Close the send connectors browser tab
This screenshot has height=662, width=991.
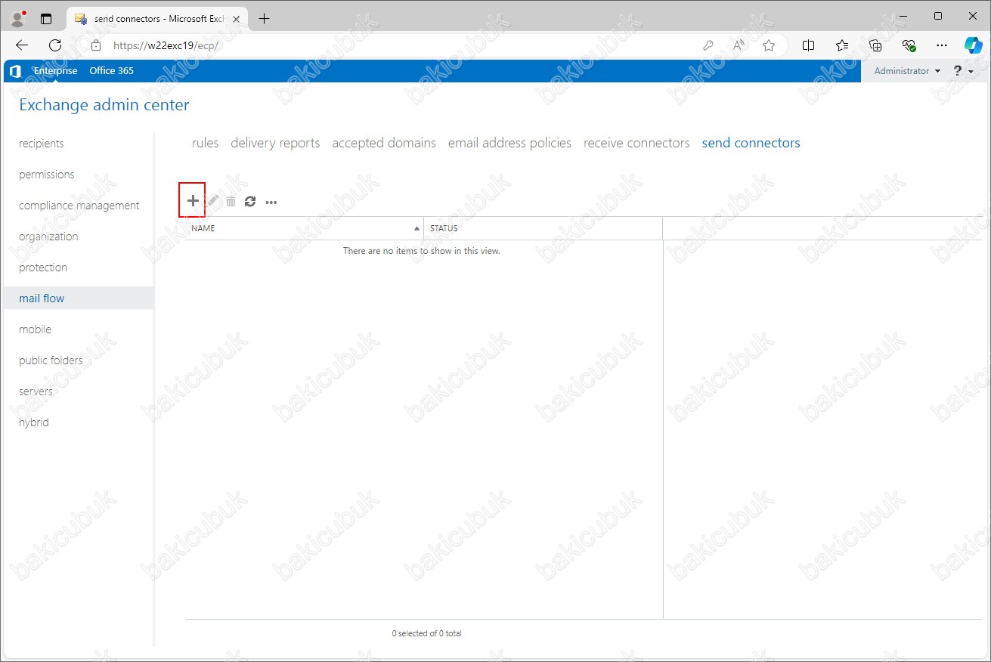tap(236, 19)
